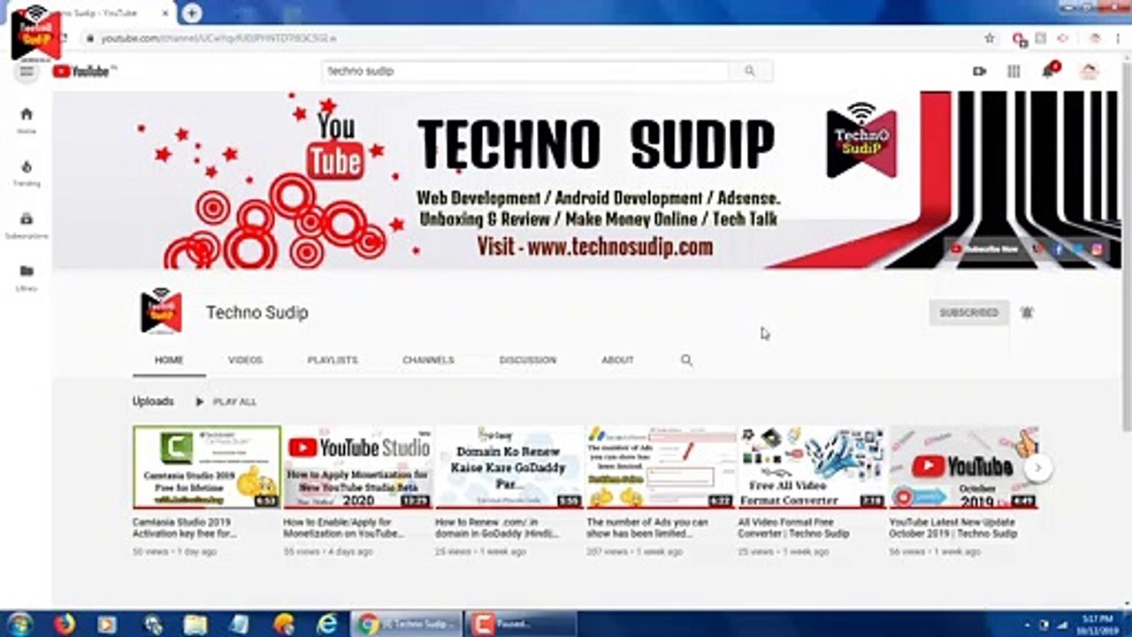Open Facebook link on the channel banner

click(x=1058, y=249)
